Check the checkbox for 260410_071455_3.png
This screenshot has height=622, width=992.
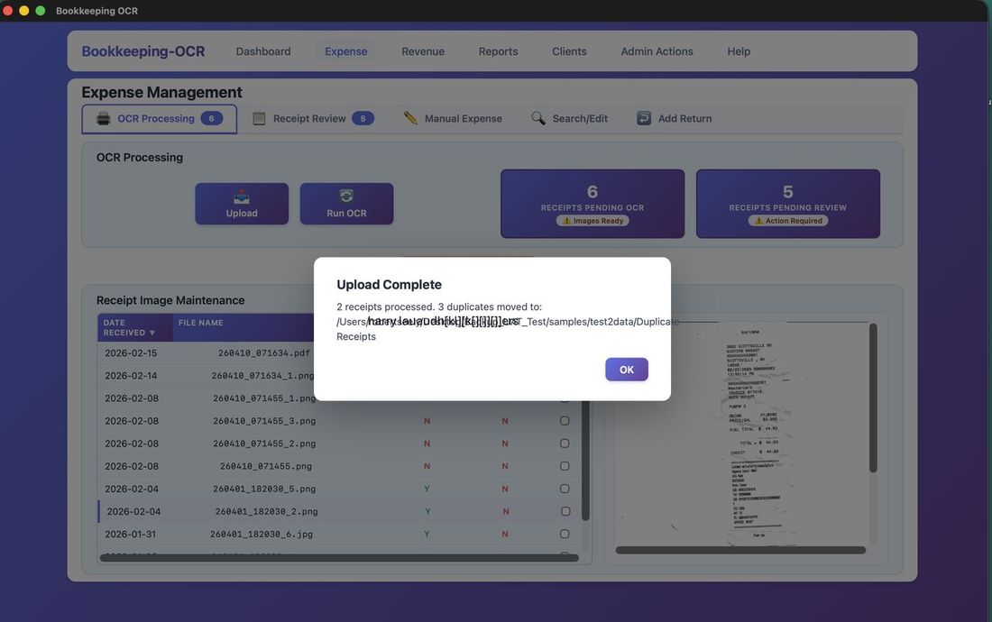tap(565, 420)
